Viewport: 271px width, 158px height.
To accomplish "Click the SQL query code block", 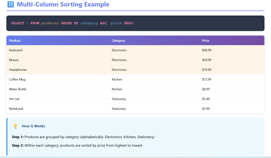I will [135, 23].
